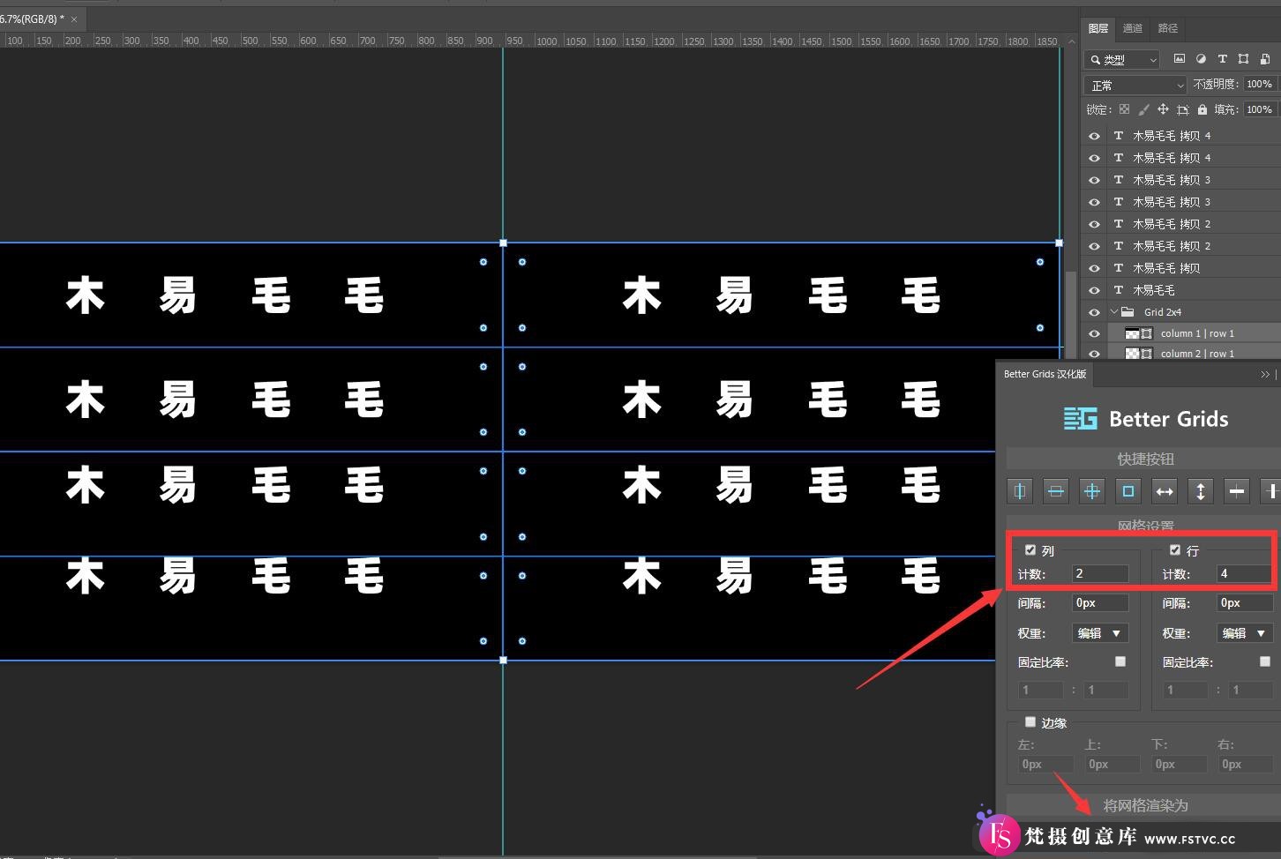This screenshot has height=859, width=1281.
Task: Click Better Grids horizontal center guide button
Action: [x=1056, y=491]
